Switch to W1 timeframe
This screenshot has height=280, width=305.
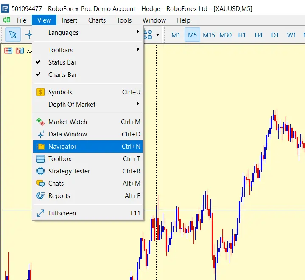point(291,35)
